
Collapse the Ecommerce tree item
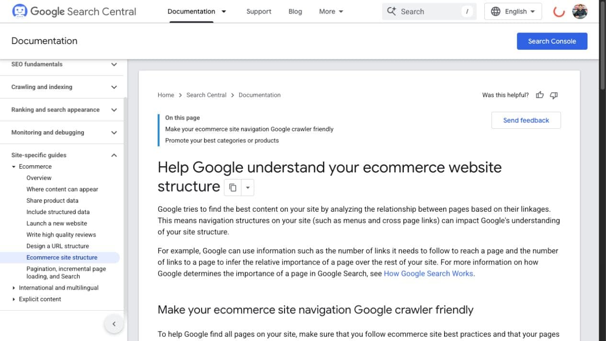pyautogui.click(x=14, y=167)
